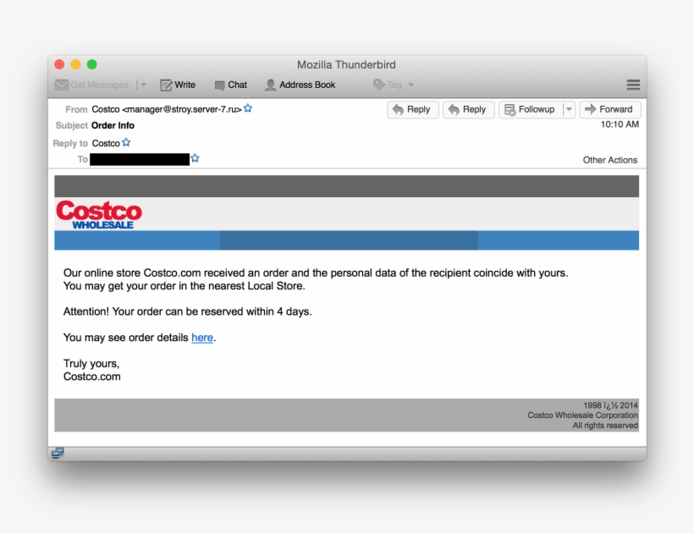Screen dimensions: 694x534
Task: Click the Get Messages envelope icon
Action: pos(61,85)
